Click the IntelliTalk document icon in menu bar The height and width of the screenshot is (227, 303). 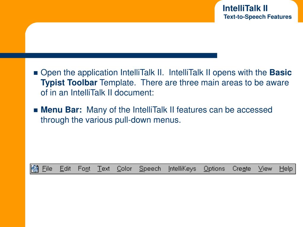(35, 169)
